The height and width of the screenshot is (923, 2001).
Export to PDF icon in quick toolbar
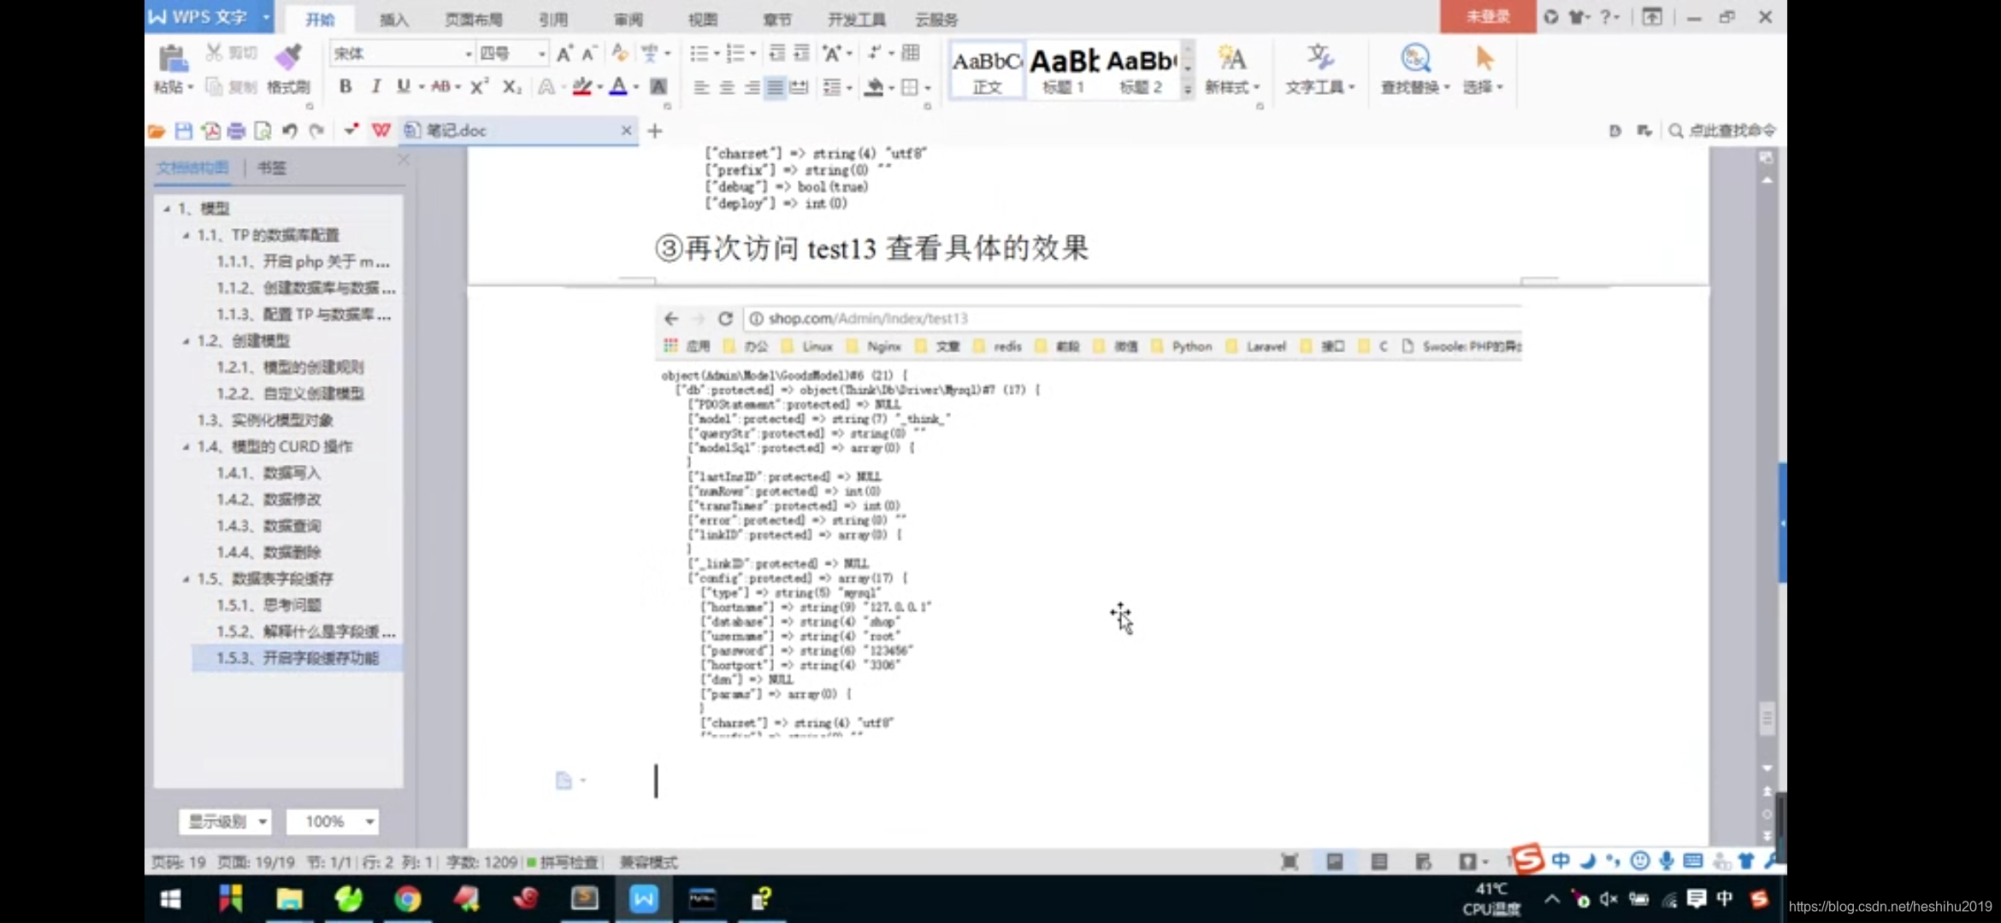pyautogui.click(x=210, y=131)
